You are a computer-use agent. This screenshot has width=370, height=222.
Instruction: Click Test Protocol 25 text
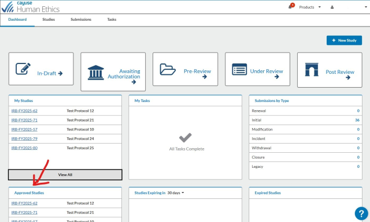[x=80, y=148]
